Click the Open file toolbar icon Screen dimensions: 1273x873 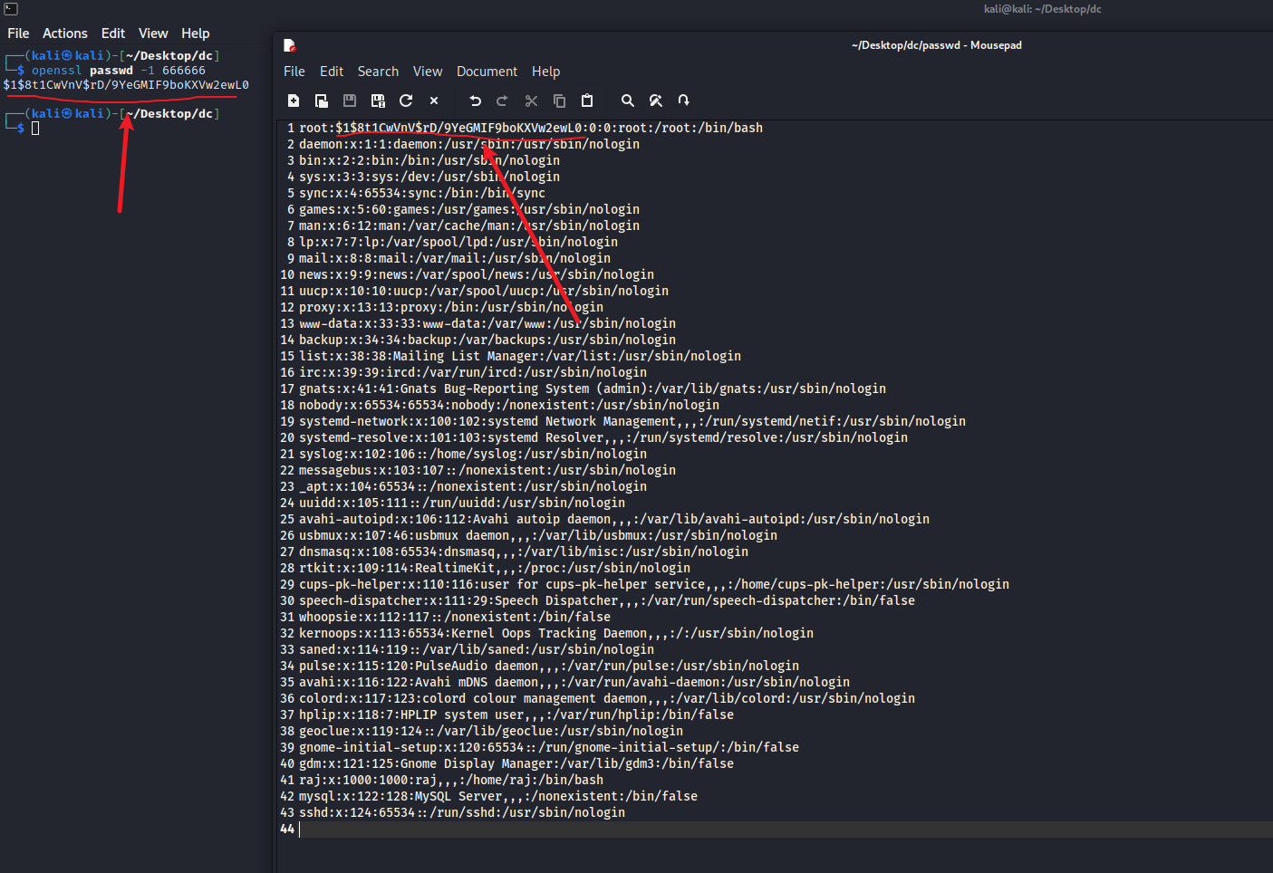tap(322, 101)
